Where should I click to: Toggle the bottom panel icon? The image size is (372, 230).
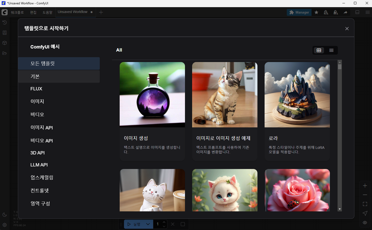pos(357,12)
